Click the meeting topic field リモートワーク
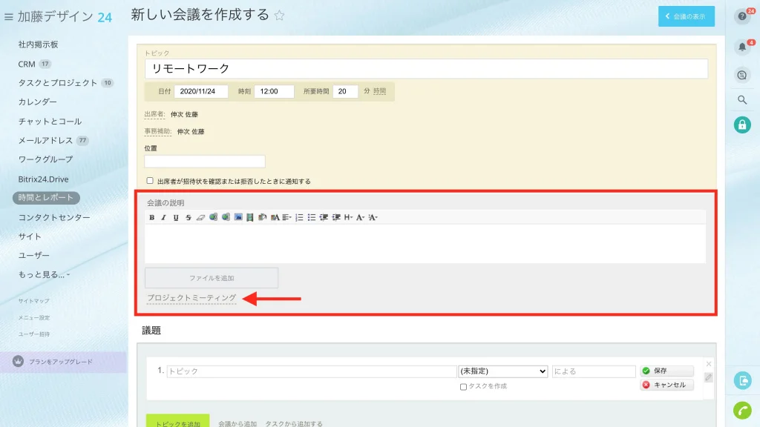The height and width of the screenshot is (427, 760). click(x=426, y=69)
